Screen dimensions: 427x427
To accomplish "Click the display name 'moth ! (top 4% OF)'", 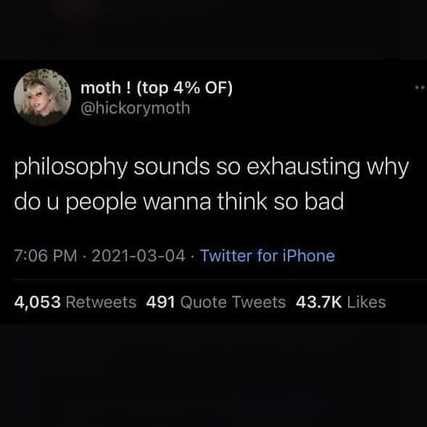I will tap(157, 88).
